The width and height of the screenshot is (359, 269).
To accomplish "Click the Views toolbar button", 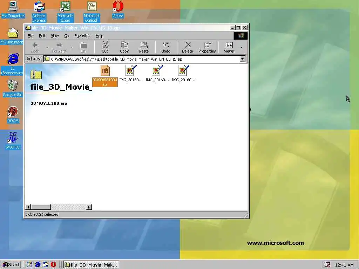I will (x=229, y=47).
